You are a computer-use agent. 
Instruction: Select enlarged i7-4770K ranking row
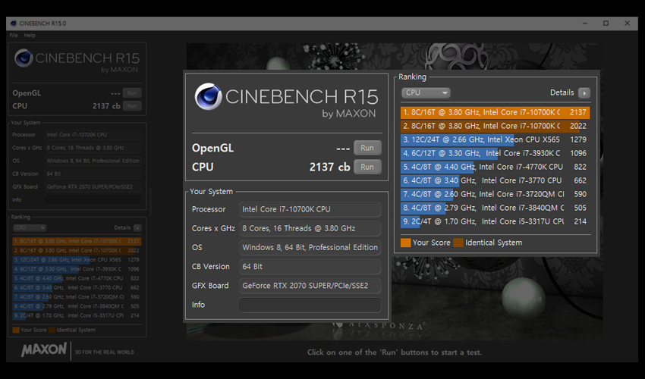[496, 167]
